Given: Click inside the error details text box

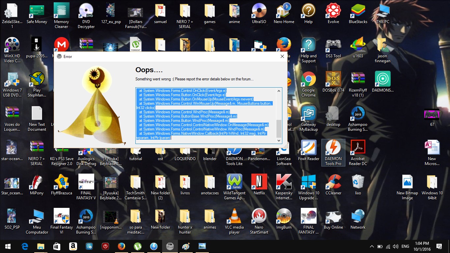Looking at the screenshot, I should (206, 115).
